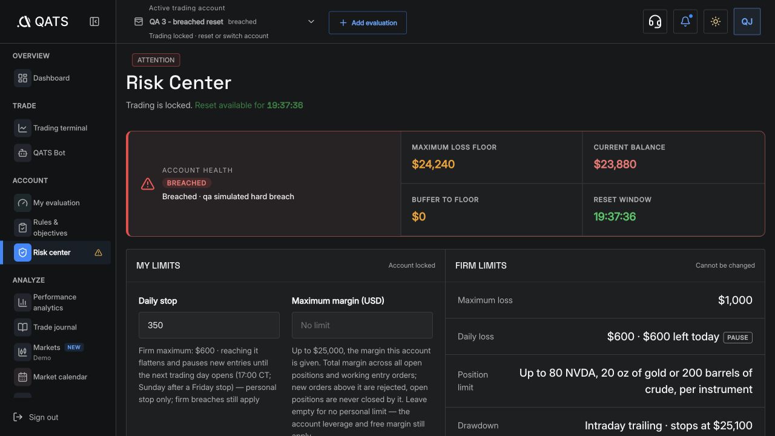Collapse the sidebar with the panel icon
The width and height of the screenshot is (775, 436).
[x=94, y=22]
